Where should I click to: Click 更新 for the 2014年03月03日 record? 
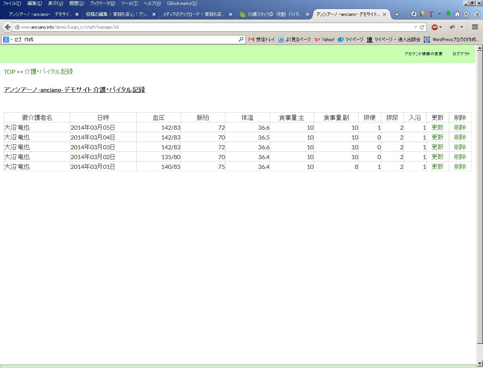click(437, 147)
